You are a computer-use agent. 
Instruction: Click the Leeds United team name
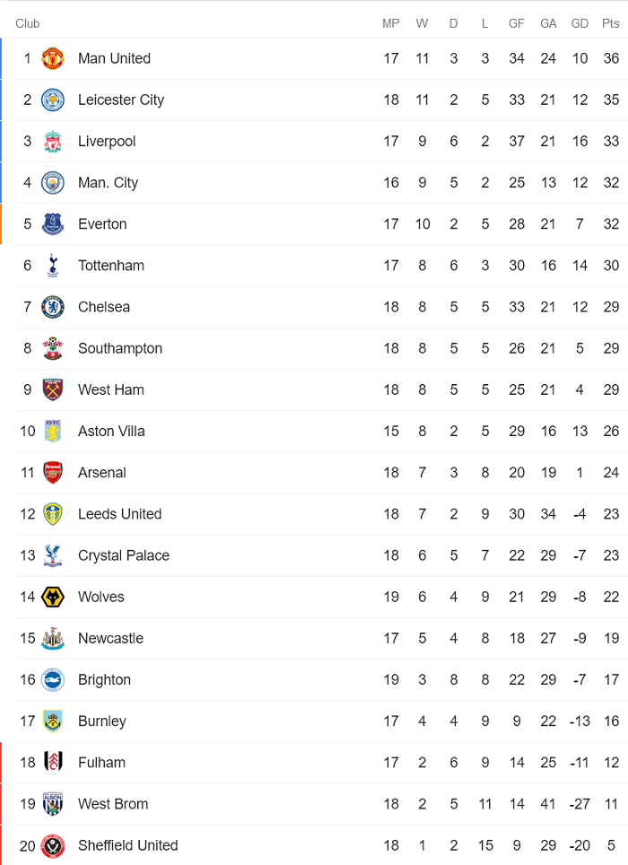[119, 514]
